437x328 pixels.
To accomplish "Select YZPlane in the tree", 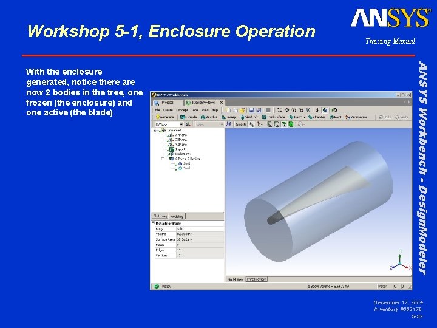I will pyautogui.click(x=181, y=145).
